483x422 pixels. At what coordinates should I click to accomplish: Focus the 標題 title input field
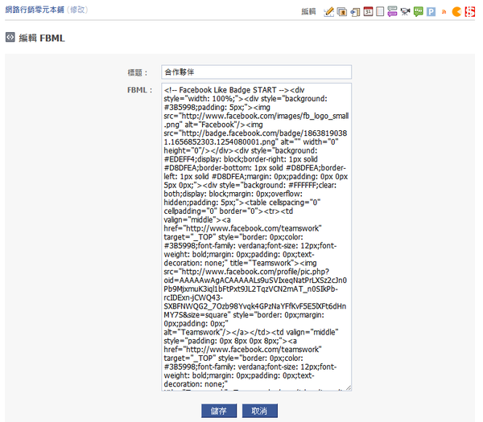pyautogui.click(x=256, y=72)
